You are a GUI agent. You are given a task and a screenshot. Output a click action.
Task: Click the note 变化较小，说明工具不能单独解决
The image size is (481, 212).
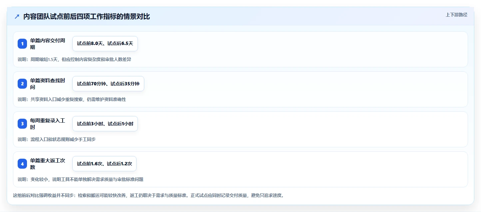(x=81, y=179)
